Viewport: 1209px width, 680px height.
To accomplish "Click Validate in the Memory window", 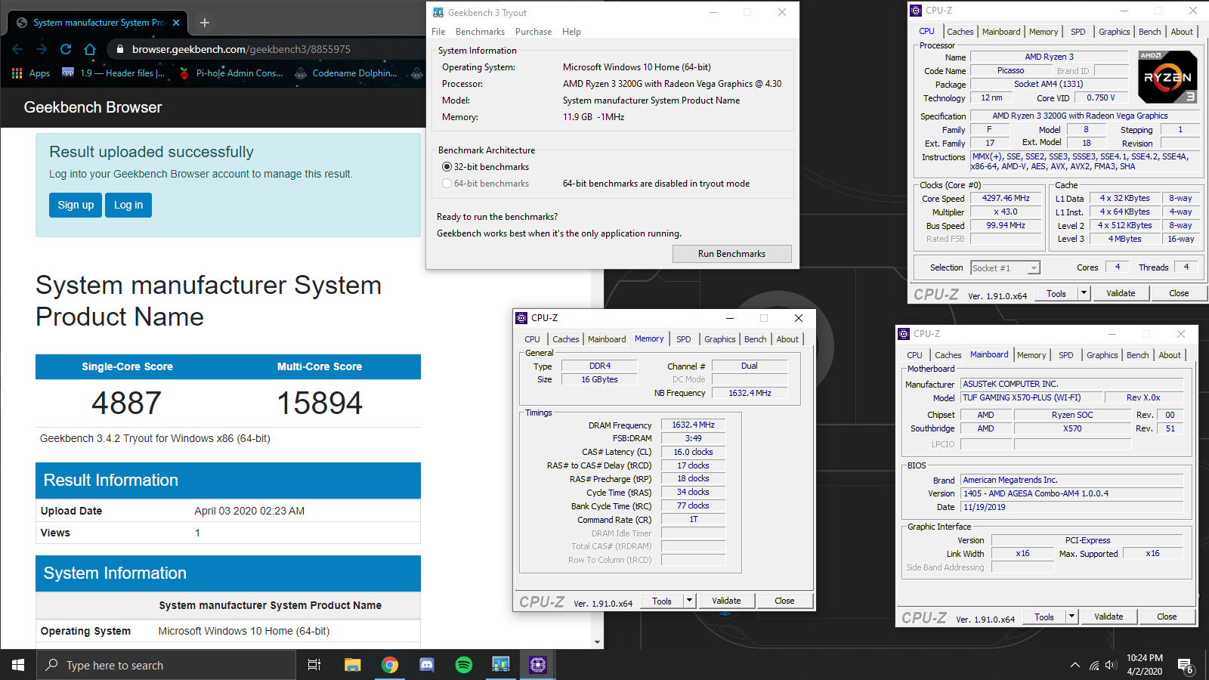I will (x=726, y=601).
